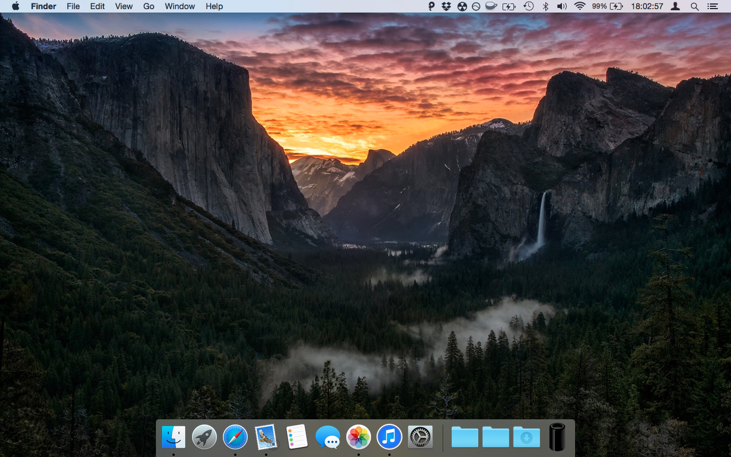
Task: Open Finder from the dock
Action: (x=174, y=437)
